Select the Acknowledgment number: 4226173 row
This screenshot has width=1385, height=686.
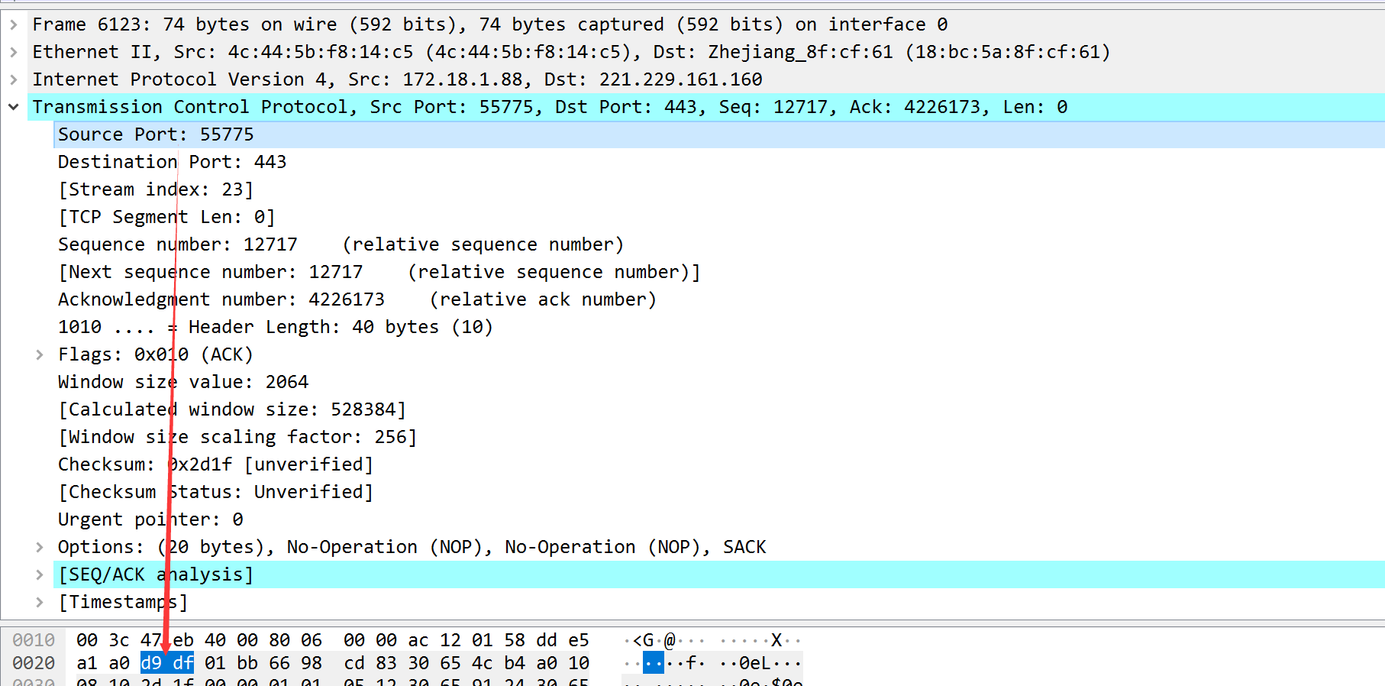(719, 299)
